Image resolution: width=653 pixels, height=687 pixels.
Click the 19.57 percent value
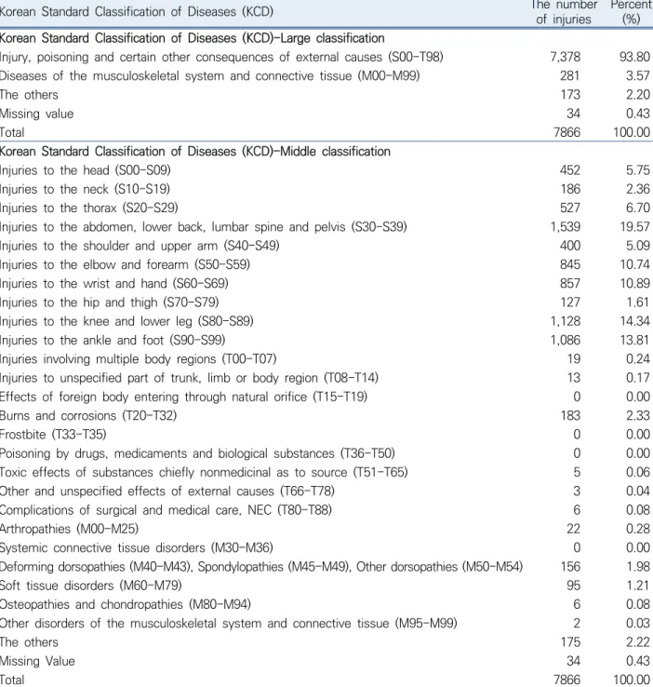point(634,226)
